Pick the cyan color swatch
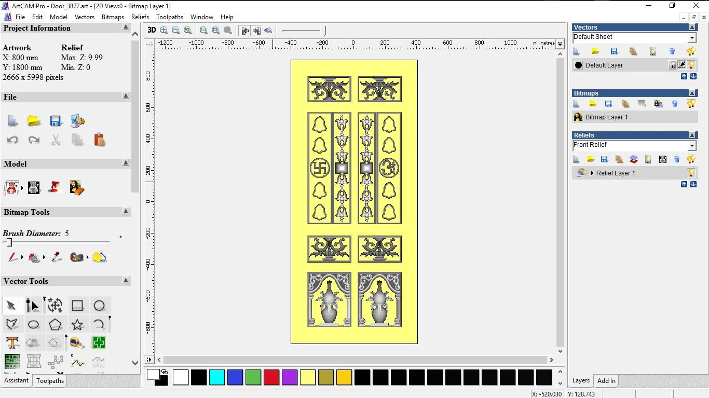This screenshot has height=398, width=709. click(217, 377)
